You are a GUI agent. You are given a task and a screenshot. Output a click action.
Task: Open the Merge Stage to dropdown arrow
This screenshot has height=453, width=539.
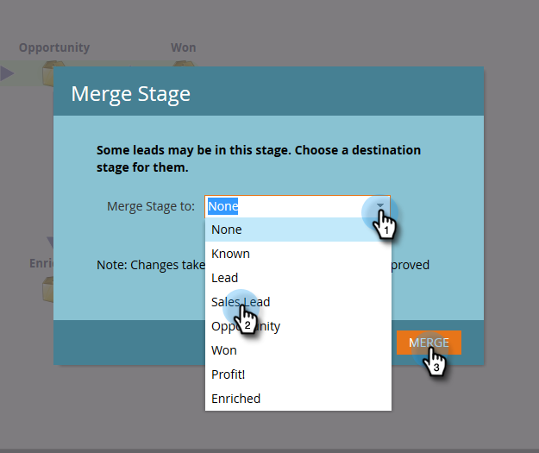pos(380,206)
